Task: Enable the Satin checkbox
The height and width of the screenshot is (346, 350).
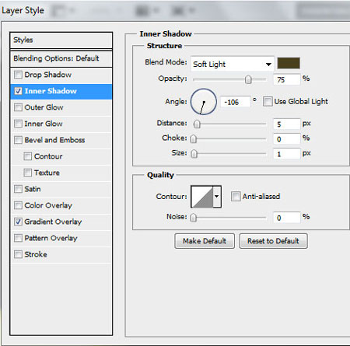Action: coord(18,189)
